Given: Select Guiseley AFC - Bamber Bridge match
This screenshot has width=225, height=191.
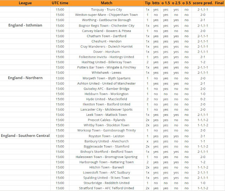Looking at the screenshot, I should coord(106,89).
